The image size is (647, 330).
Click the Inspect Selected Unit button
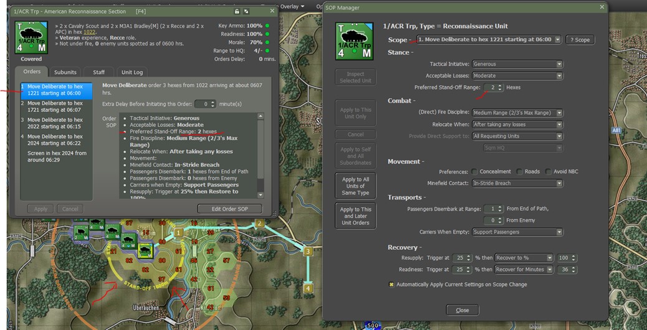click(355, 77)
